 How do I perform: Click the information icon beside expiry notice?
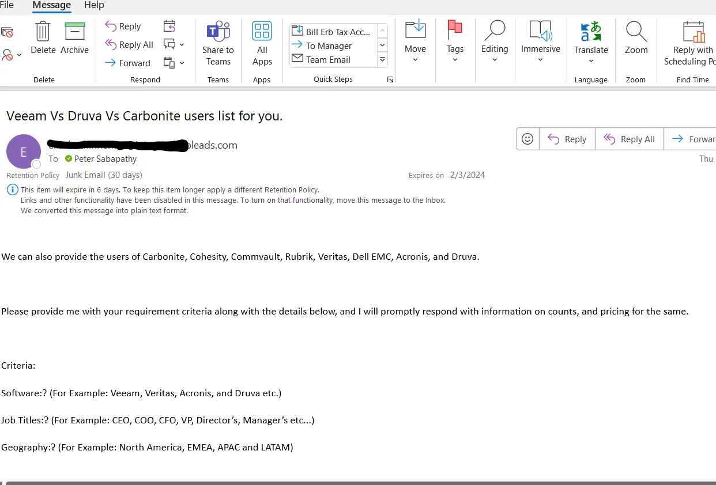click(12, 190)
